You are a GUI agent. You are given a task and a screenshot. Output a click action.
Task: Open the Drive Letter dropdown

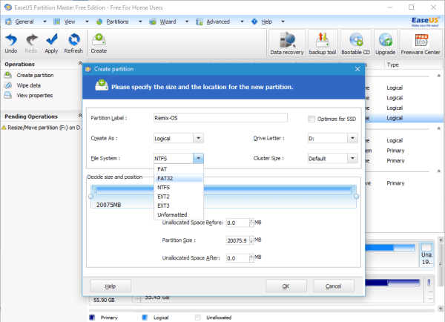tap(352, 138)
